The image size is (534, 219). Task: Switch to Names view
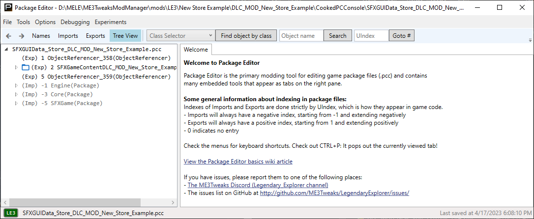[x=41, y=36]
